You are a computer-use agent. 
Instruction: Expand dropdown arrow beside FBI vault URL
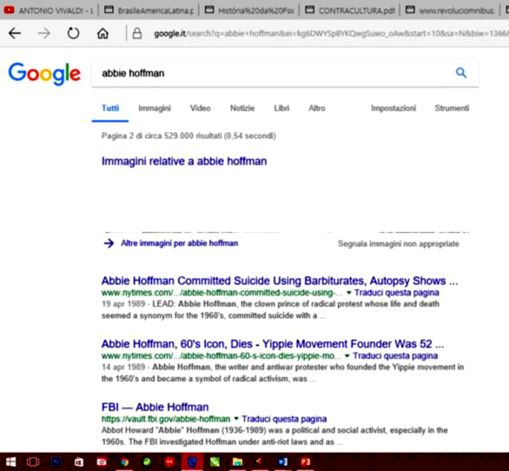click(236, 419)
